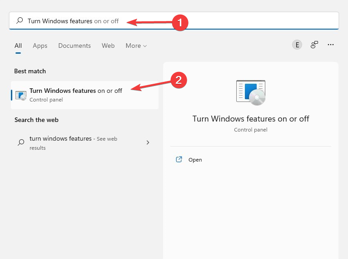348x259 pixels.
Task: Open 'turn windows features' web results
Action: pos(85,143)
